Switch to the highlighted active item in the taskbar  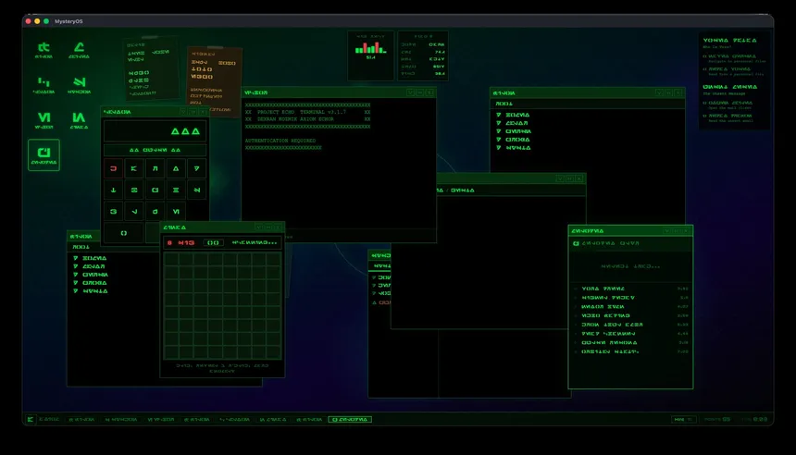tap(350, 419)
